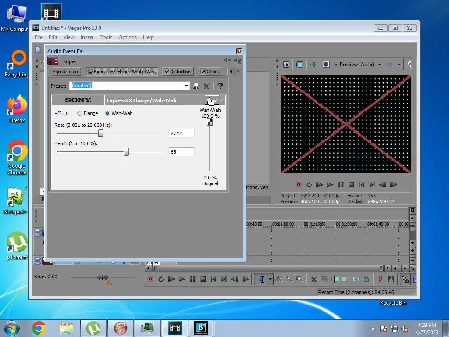The height and width of the screenshot is (337, 449).
Task: Open the Windows Start menu
Action: click(12, 328)
